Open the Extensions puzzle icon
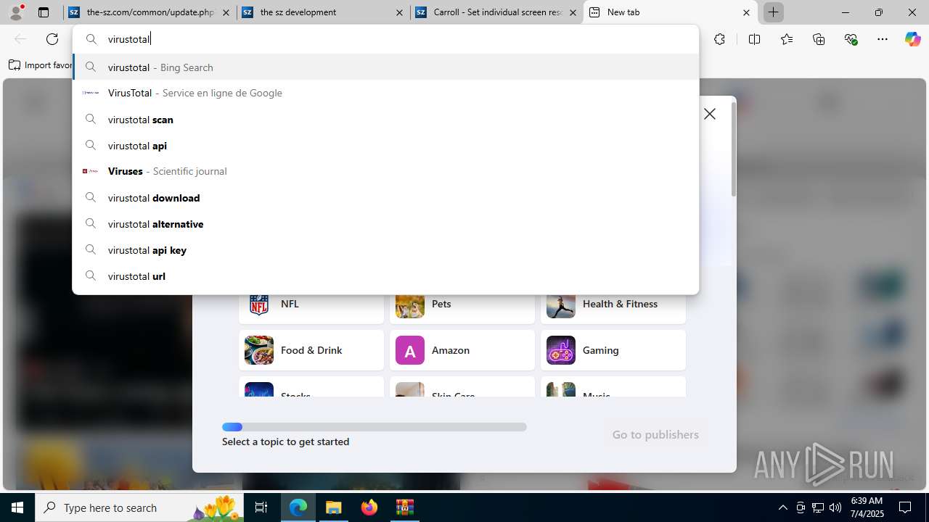Image resolution: width=929 pixels, height=522 pixels. [719, 39]
